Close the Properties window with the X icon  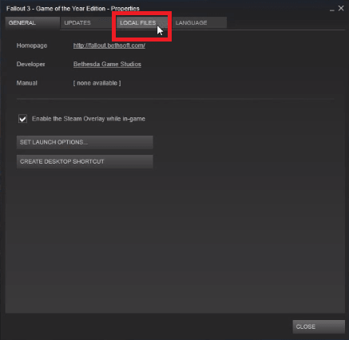coord(341,8)
